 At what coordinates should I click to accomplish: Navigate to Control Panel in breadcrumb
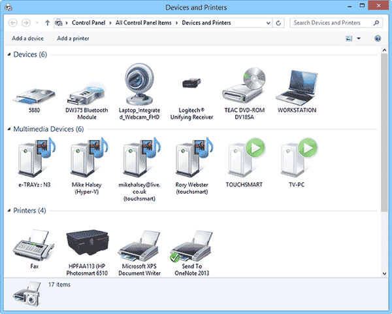[89, 23]
